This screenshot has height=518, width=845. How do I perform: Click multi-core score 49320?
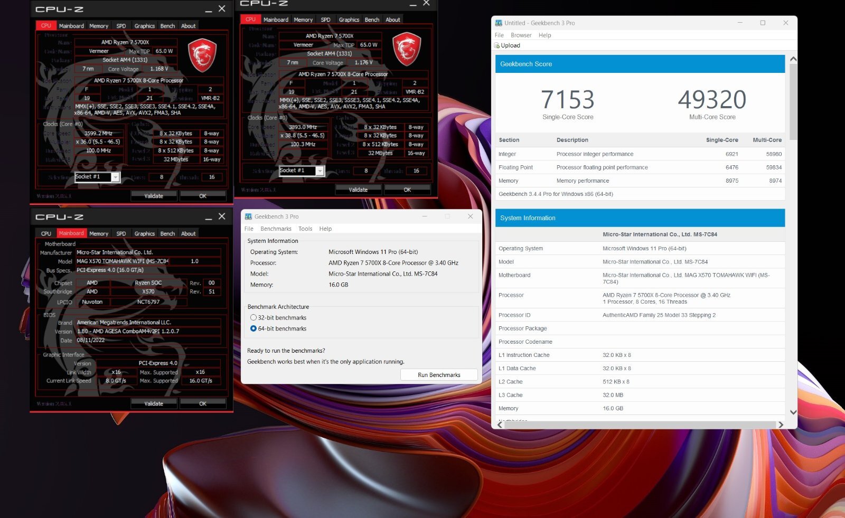(x=712, y=99)
